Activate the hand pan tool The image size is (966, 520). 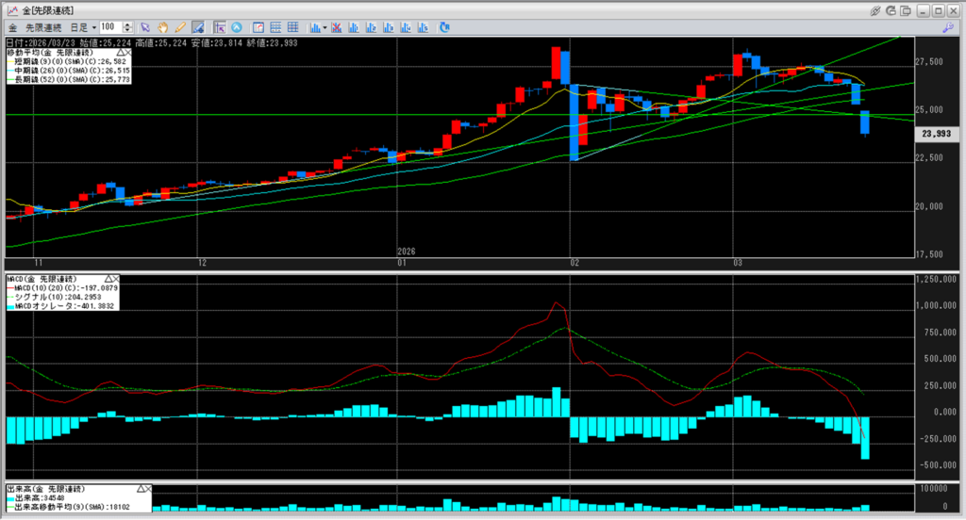162,26
